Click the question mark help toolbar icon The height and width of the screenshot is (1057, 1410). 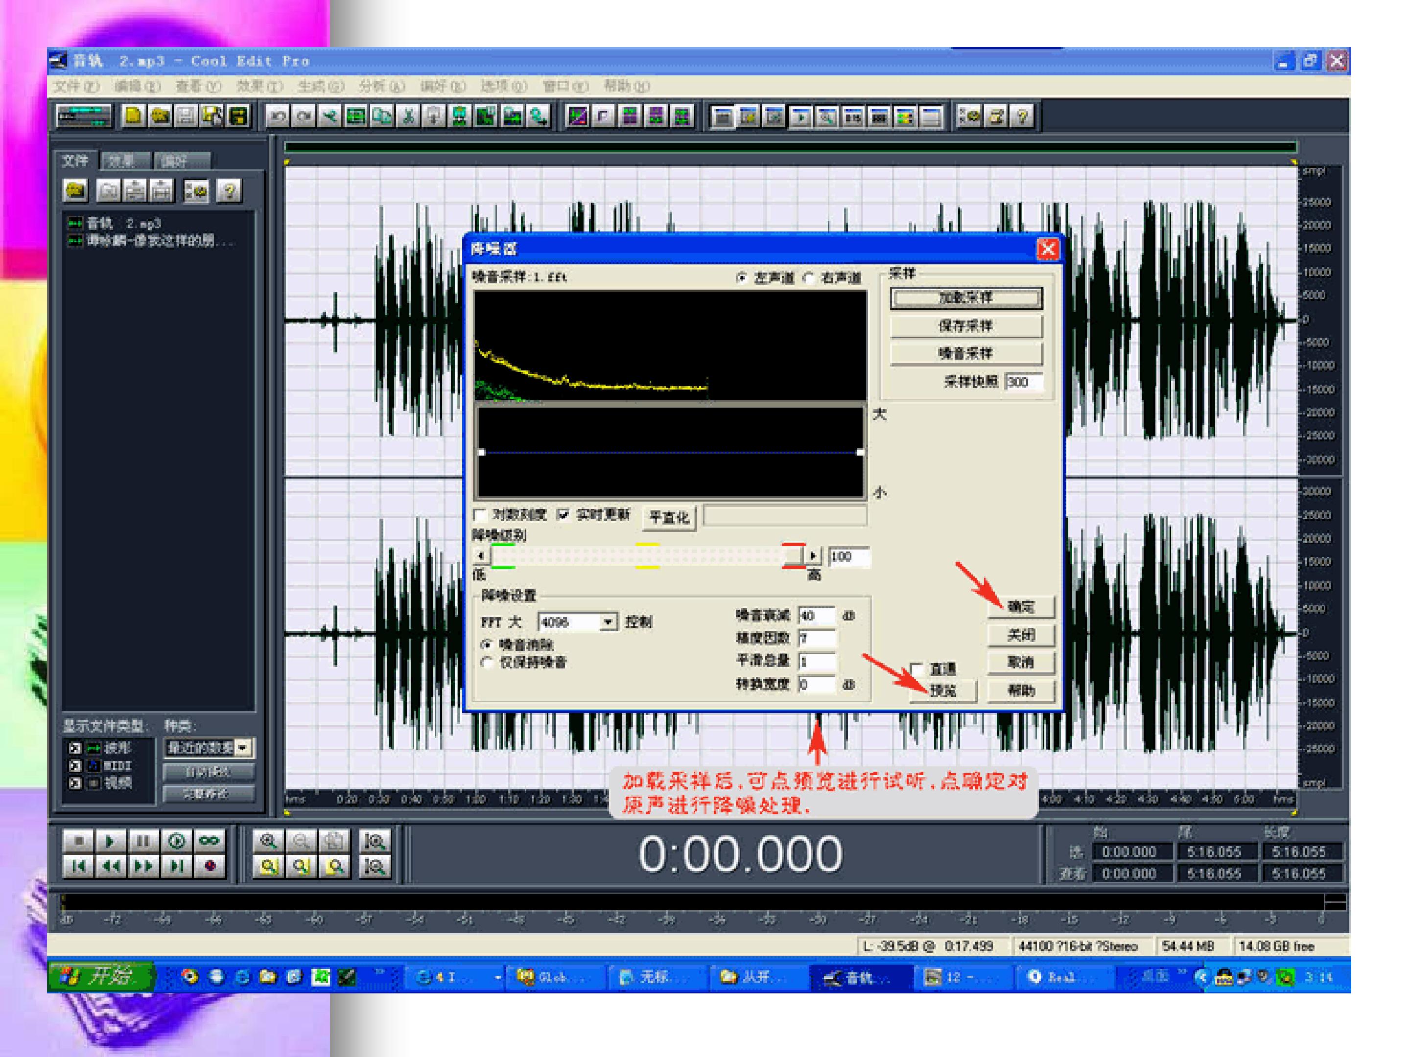click(1022, 116)
